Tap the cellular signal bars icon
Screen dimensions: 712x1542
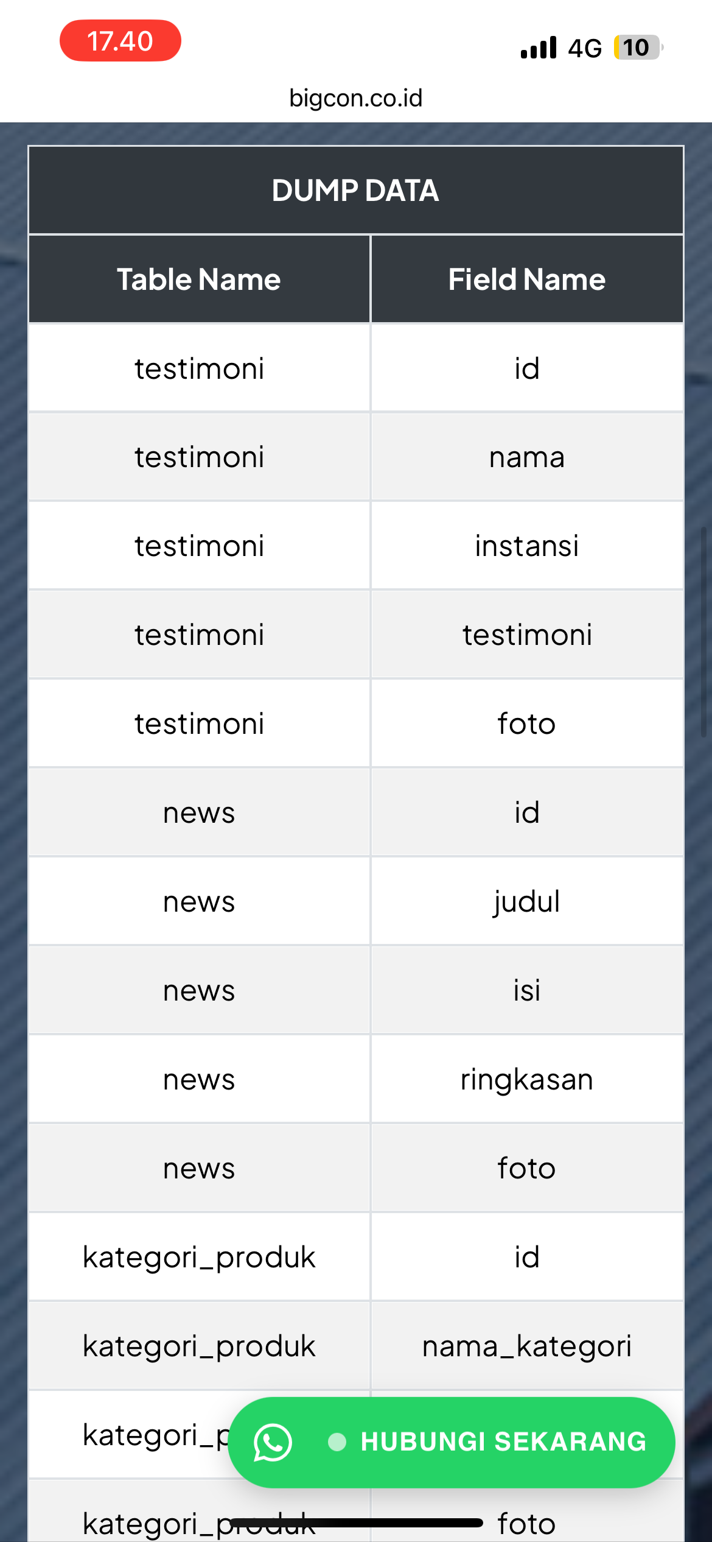(539, 48)
